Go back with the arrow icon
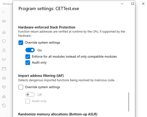This screenshot has width=147, height=117. click(4, 12)
